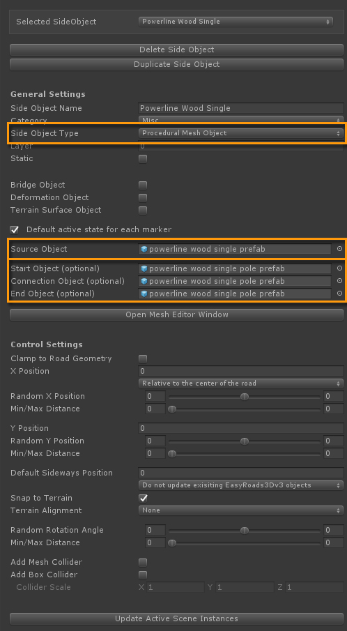Click the Source Object prefab cube icon
This screenshot has width=347, height=631.
pyautogui.click(x=144, y=249)
